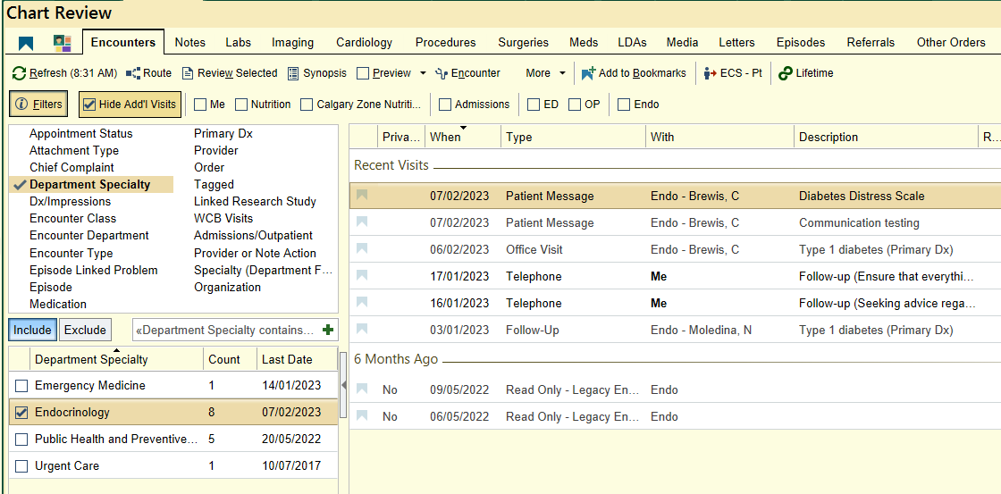This screenshot has height=494, width=1001.
Task: Open the Lifetime view
Action: click(805, 73)
